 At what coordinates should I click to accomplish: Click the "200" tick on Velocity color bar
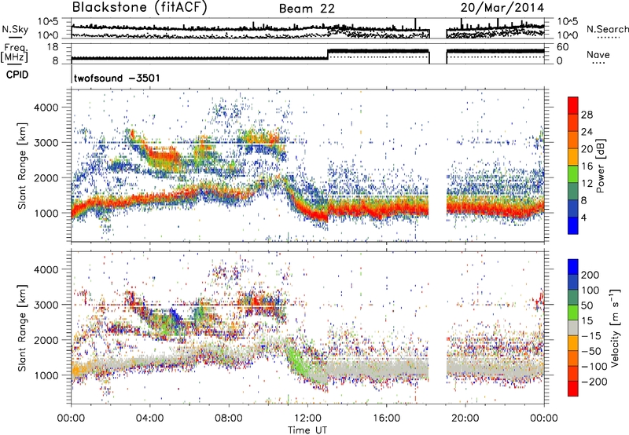590,275
